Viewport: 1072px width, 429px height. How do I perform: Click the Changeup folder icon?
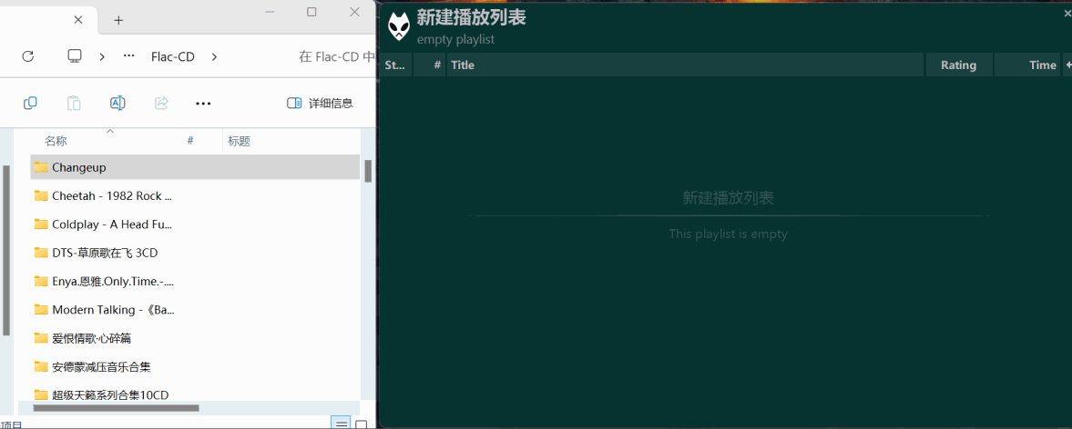click(41, 167)
